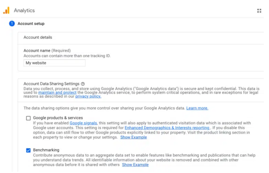This screenshot has width=269, height=173.
Task: Open Enhanced Demographics & Interests reporting link
Action: [167, 128]
